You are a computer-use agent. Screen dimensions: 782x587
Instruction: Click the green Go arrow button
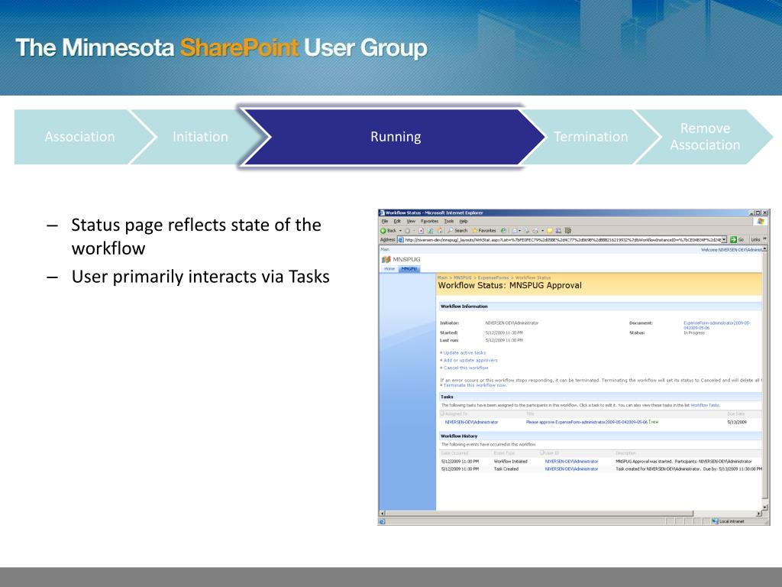coord(734,239)
